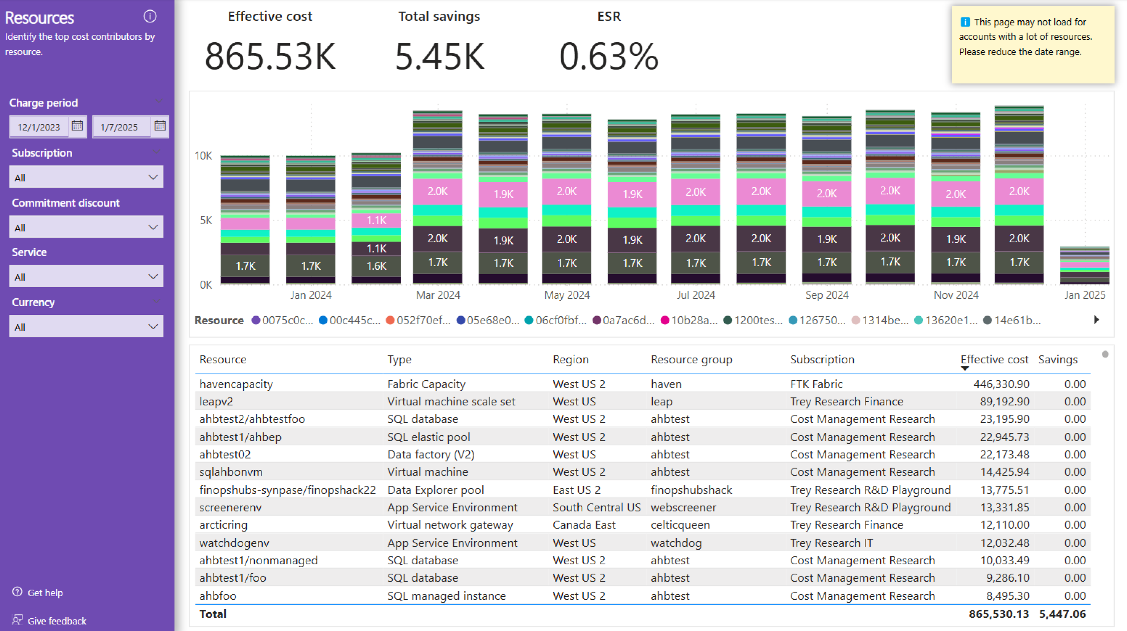
Task: Open the end date calendar picker
Action: tap(160, 126)
